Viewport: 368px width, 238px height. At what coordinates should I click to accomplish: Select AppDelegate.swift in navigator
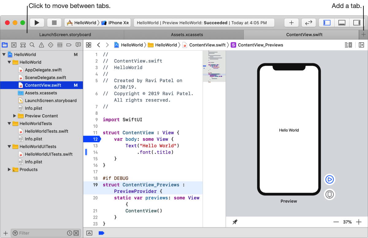pyautogui.click(x=41, y=70)
